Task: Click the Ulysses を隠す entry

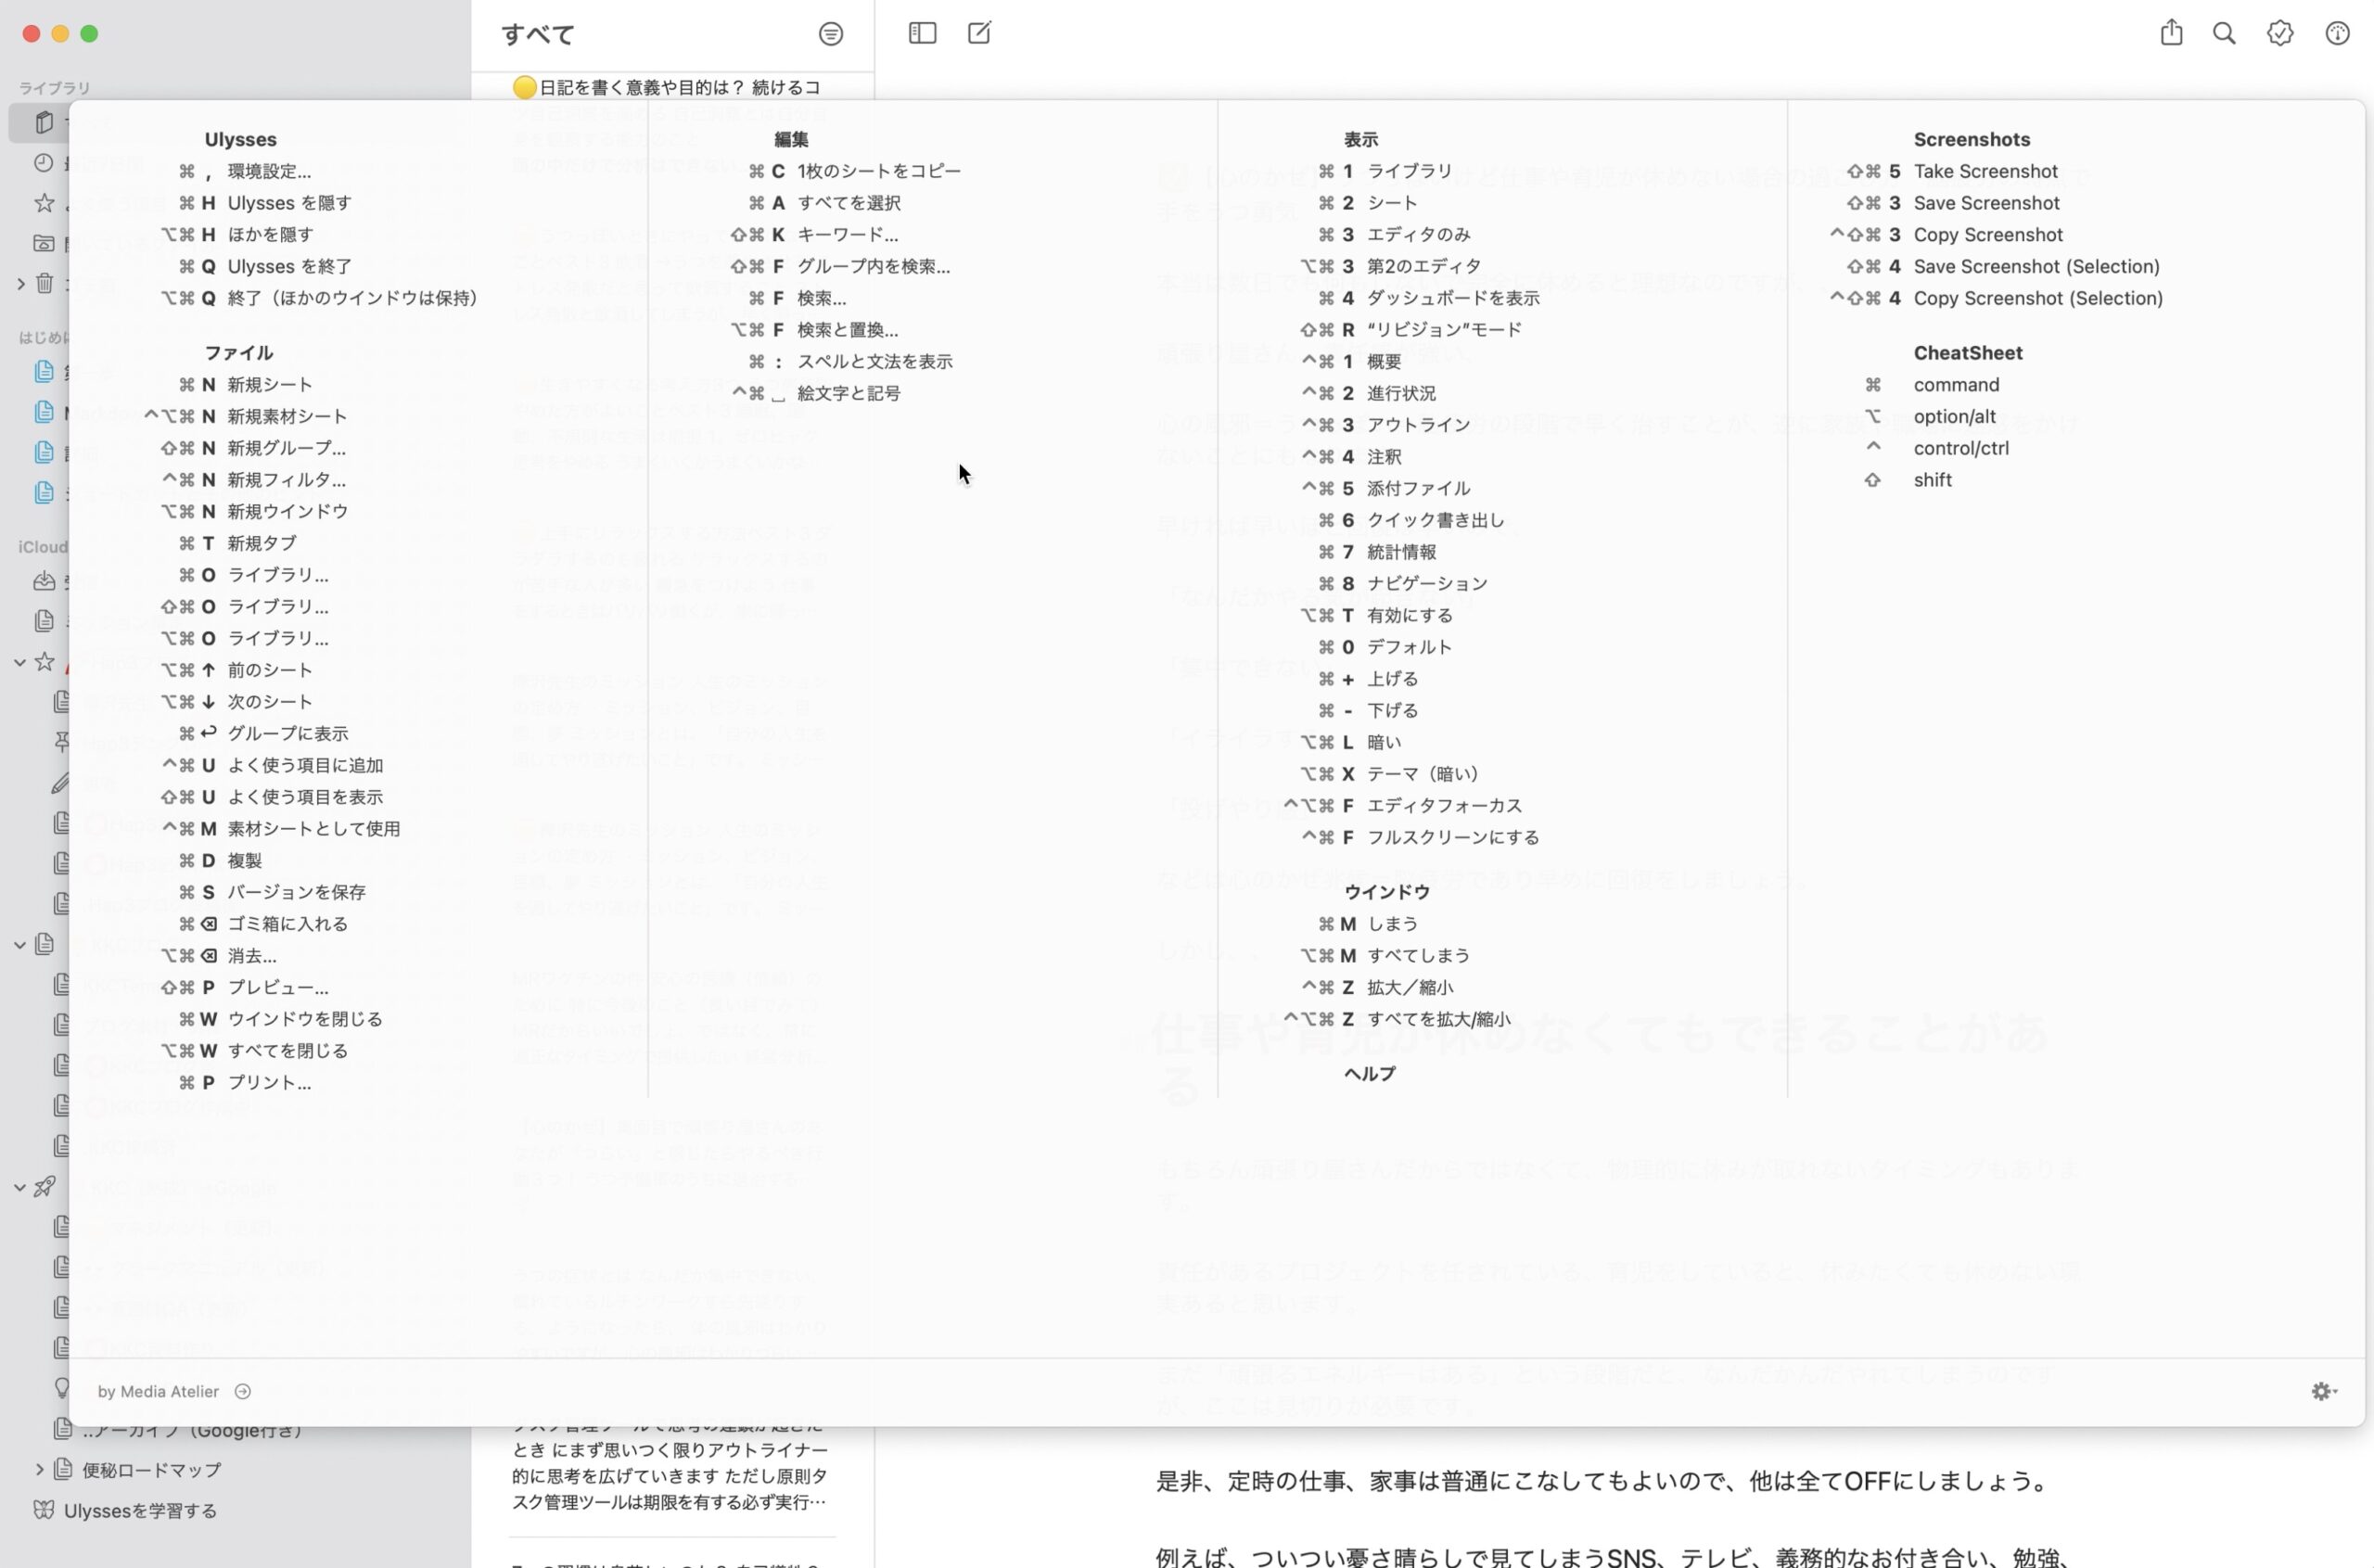Action: [289, 203]
